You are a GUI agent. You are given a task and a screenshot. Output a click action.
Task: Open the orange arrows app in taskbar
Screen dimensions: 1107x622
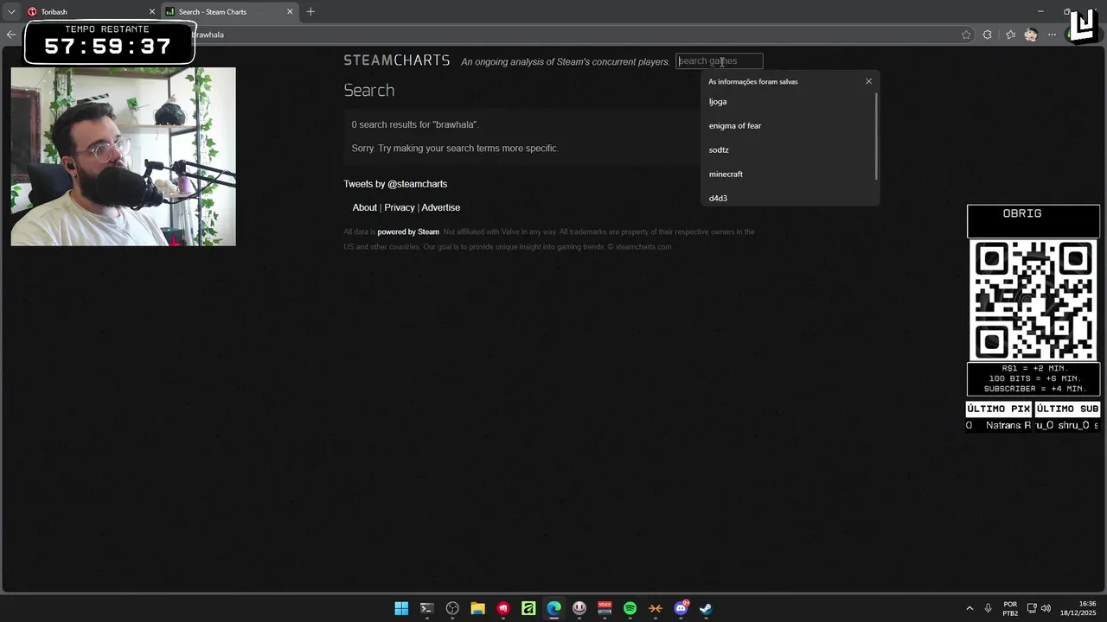[656, 608]
